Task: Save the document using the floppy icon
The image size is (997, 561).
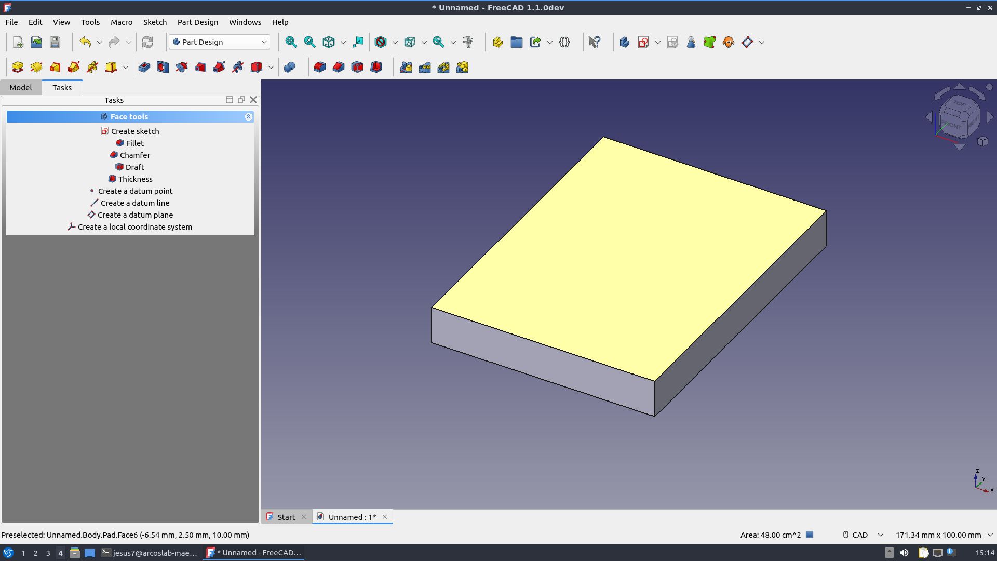Action: click(x=55, y=42)
